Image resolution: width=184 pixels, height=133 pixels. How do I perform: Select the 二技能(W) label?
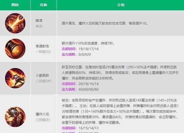point(43,81)
